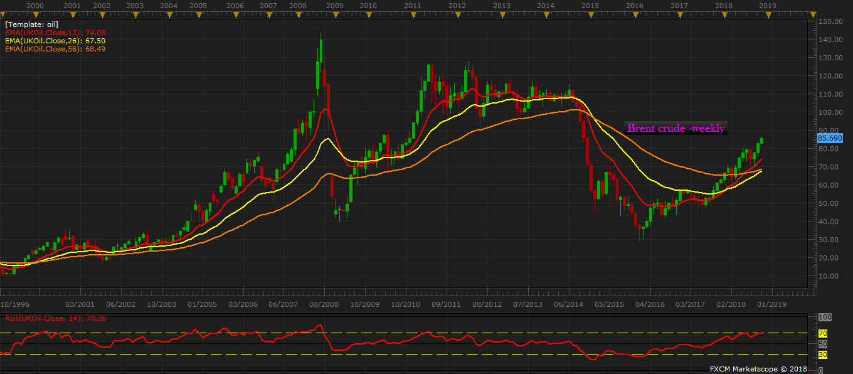The image size is (853, 374).
Task: Click the RSI 50 midline level tag
Action: [823, 344]
